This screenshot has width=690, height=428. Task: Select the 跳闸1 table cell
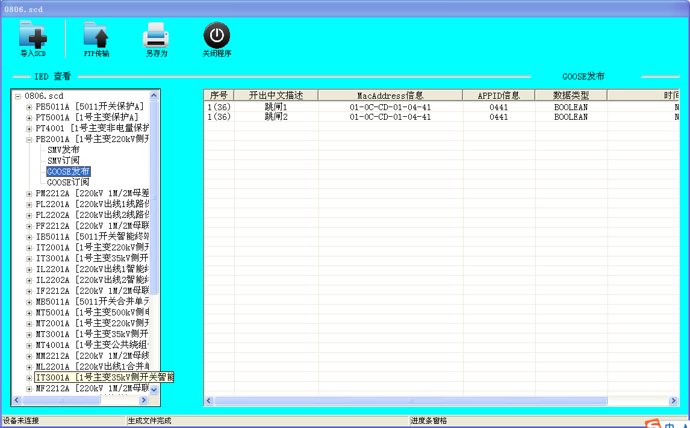[x=276, y=107]
